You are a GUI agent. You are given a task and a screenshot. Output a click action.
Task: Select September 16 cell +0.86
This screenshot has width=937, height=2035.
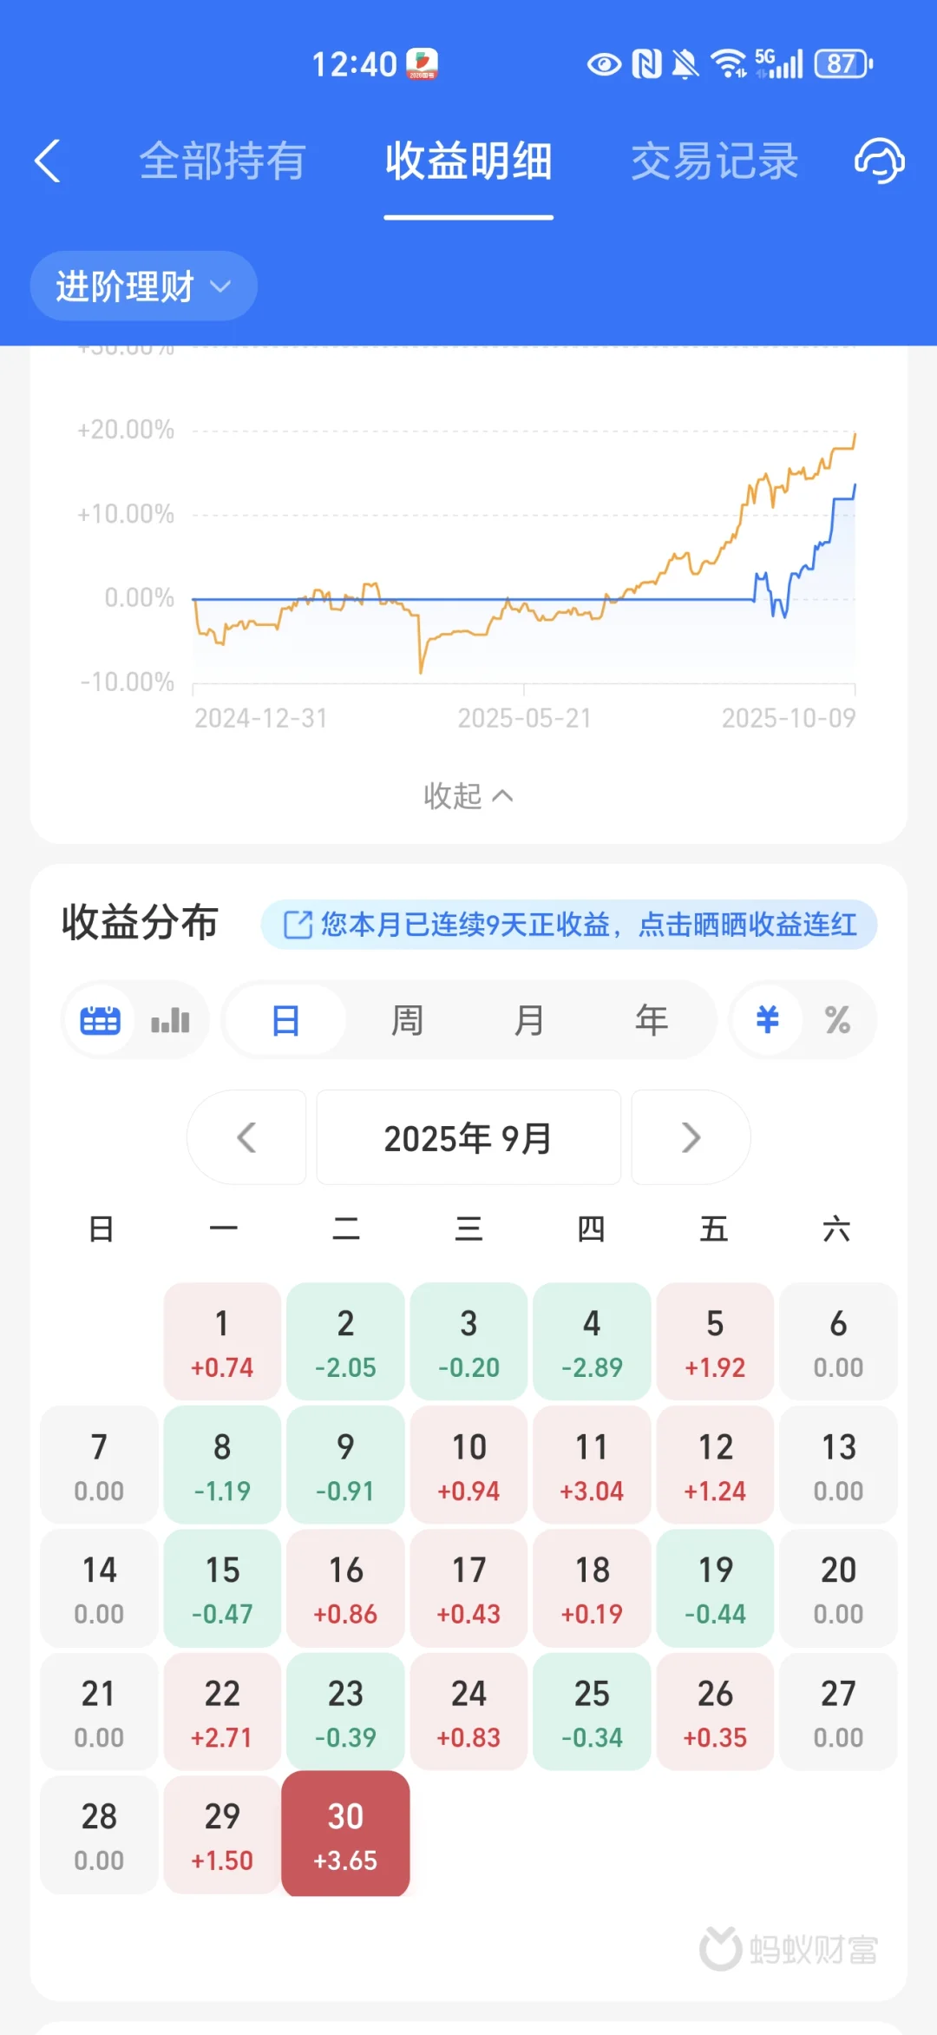pyautogui.click(x=345, y=1588)
